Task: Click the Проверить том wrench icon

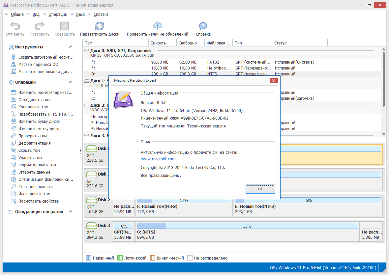Action: [x=14, y=136]
